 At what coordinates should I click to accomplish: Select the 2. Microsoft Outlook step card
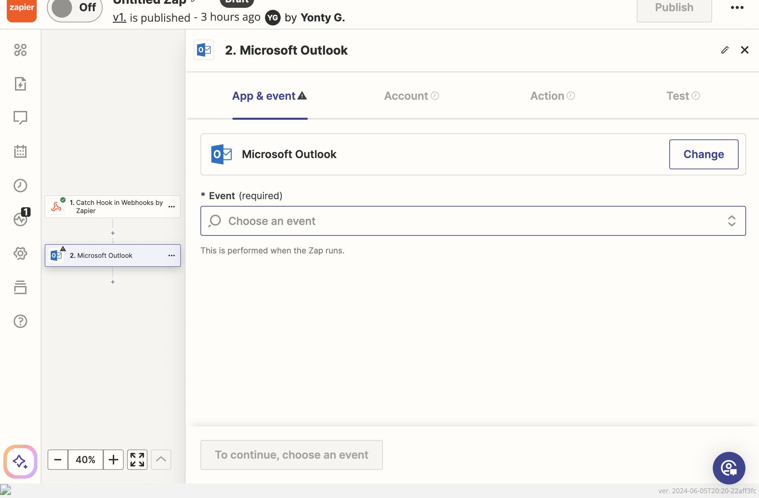pyautogui.click(x=113, y=255)
